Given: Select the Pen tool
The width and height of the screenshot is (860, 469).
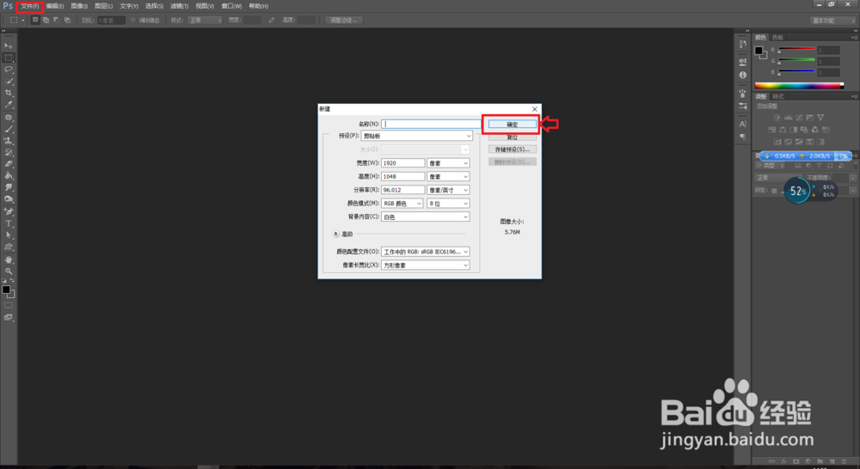Looking at the screenshot, I should click(9, 211).
